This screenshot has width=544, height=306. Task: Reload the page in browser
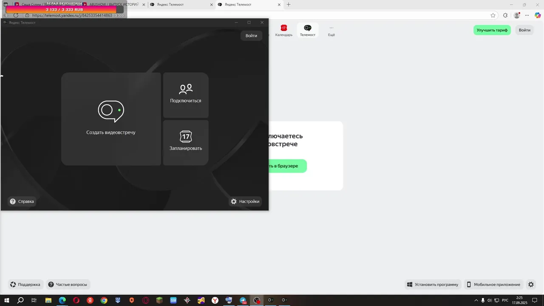point(16,15)
